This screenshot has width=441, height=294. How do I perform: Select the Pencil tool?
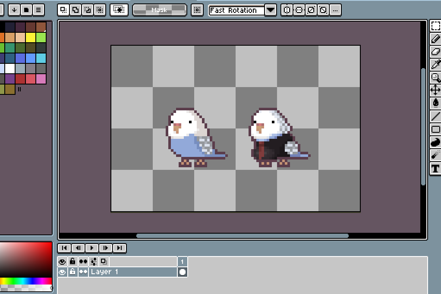click(x=435, y=39)
